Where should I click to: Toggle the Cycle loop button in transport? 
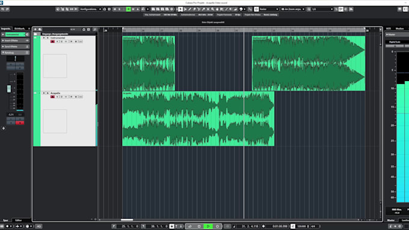click(x=190, y=226)
